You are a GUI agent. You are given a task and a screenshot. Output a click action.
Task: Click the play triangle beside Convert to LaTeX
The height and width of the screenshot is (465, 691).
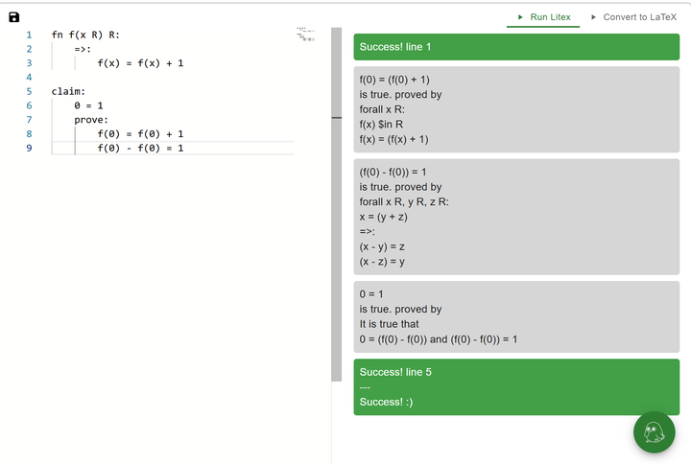594,17
